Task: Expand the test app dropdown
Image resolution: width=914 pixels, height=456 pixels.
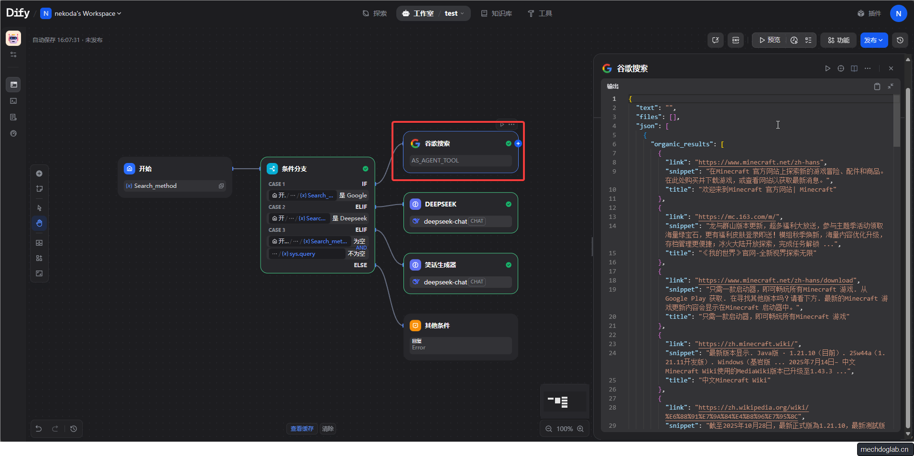Action: (x=454, y=13)
